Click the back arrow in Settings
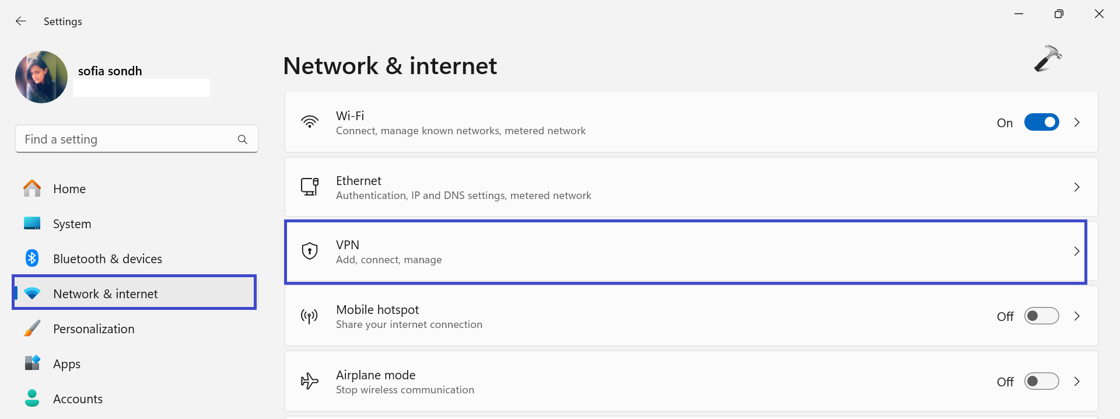This screenshot has height=419, width=1120. click(21, 22)
